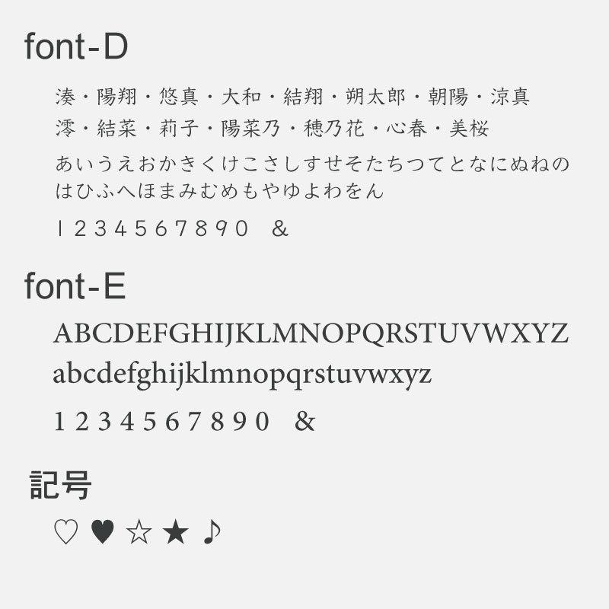Click the hiragana row starting with はひふへほ
The height and width of the screenshot is (609, 609).
point(220,191)
